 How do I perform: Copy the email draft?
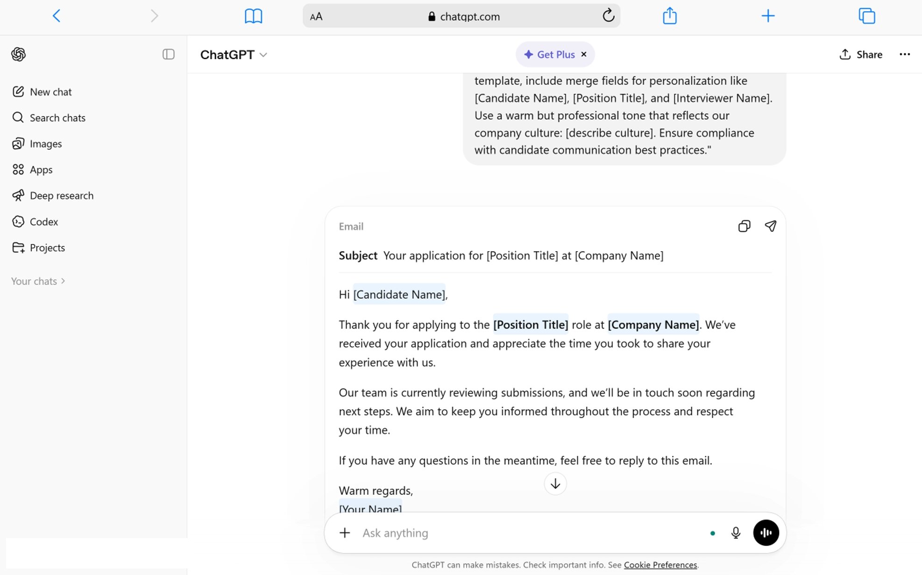tap(744, 226)
